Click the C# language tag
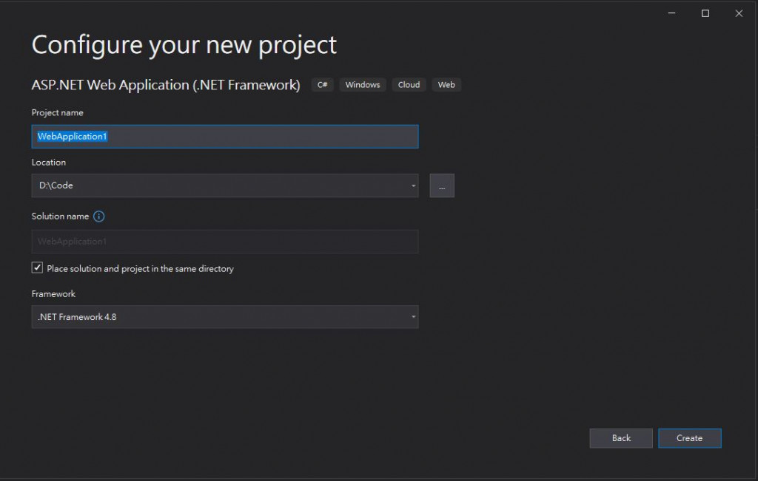This screenshot has height=481, width=758. tap(323, 85)
